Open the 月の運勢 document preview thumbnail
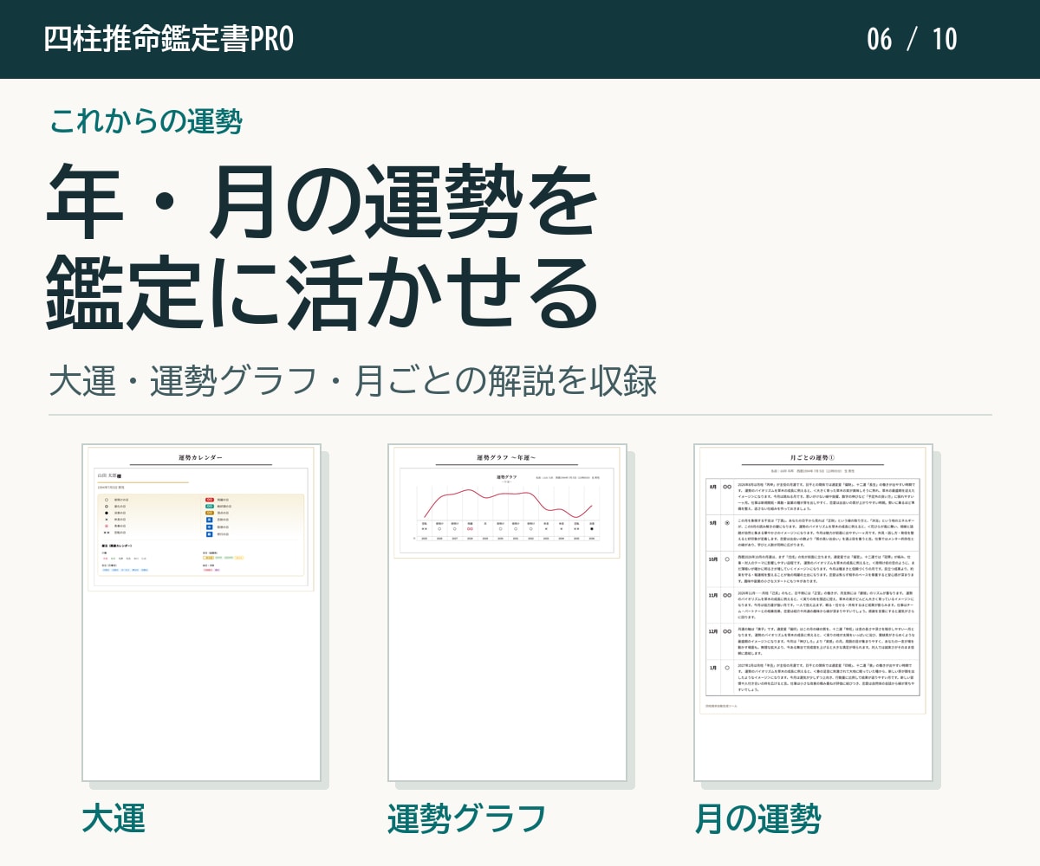This screenshot has width=1040, height=866. pos(813,613)
